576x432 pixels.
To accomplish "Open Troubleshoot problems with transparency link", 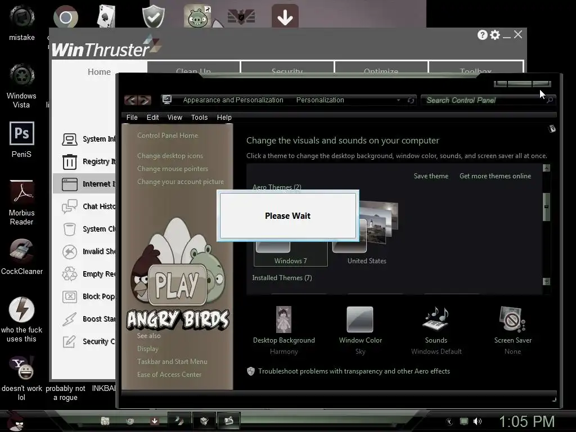I will (354, 371).
